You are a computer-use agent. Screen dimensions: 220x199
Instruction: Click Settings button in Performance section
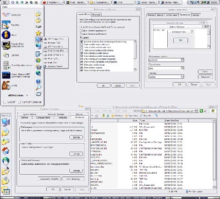76,137
